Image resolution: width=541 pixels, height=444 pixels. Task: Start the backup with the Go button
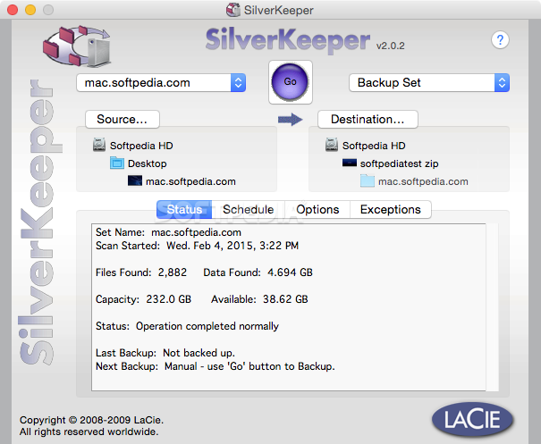290,82
